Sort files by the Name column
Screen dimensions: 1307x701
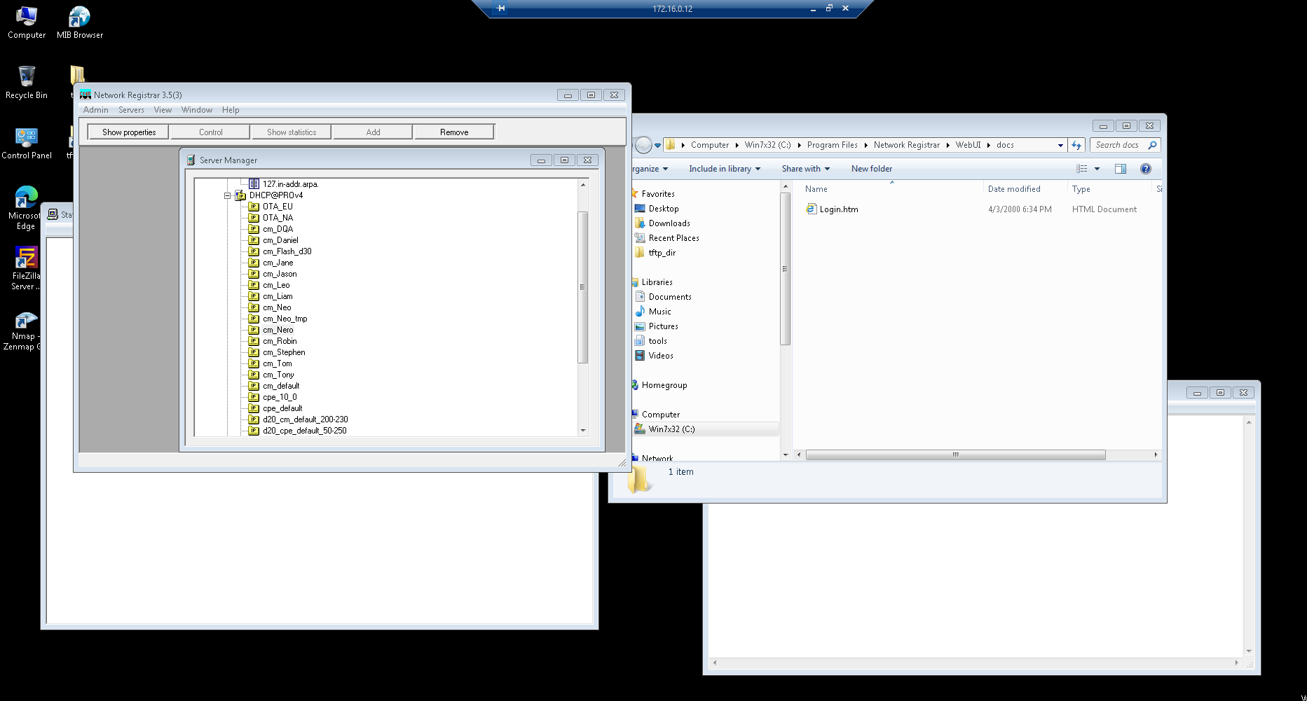(816, 189)
